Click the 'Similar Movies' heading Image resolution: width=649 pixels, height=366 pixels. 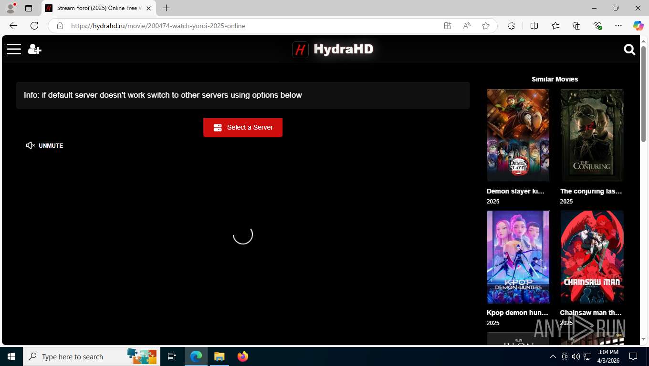(555, 79)
